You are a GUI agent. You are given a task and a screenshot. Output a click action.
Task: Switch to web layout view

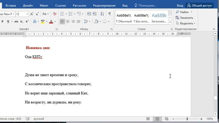[167, 119]
